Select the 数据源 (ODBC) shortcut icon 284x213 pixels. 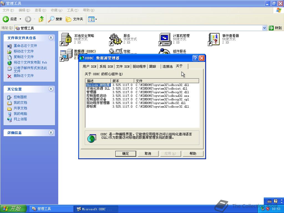coord(66,55)
